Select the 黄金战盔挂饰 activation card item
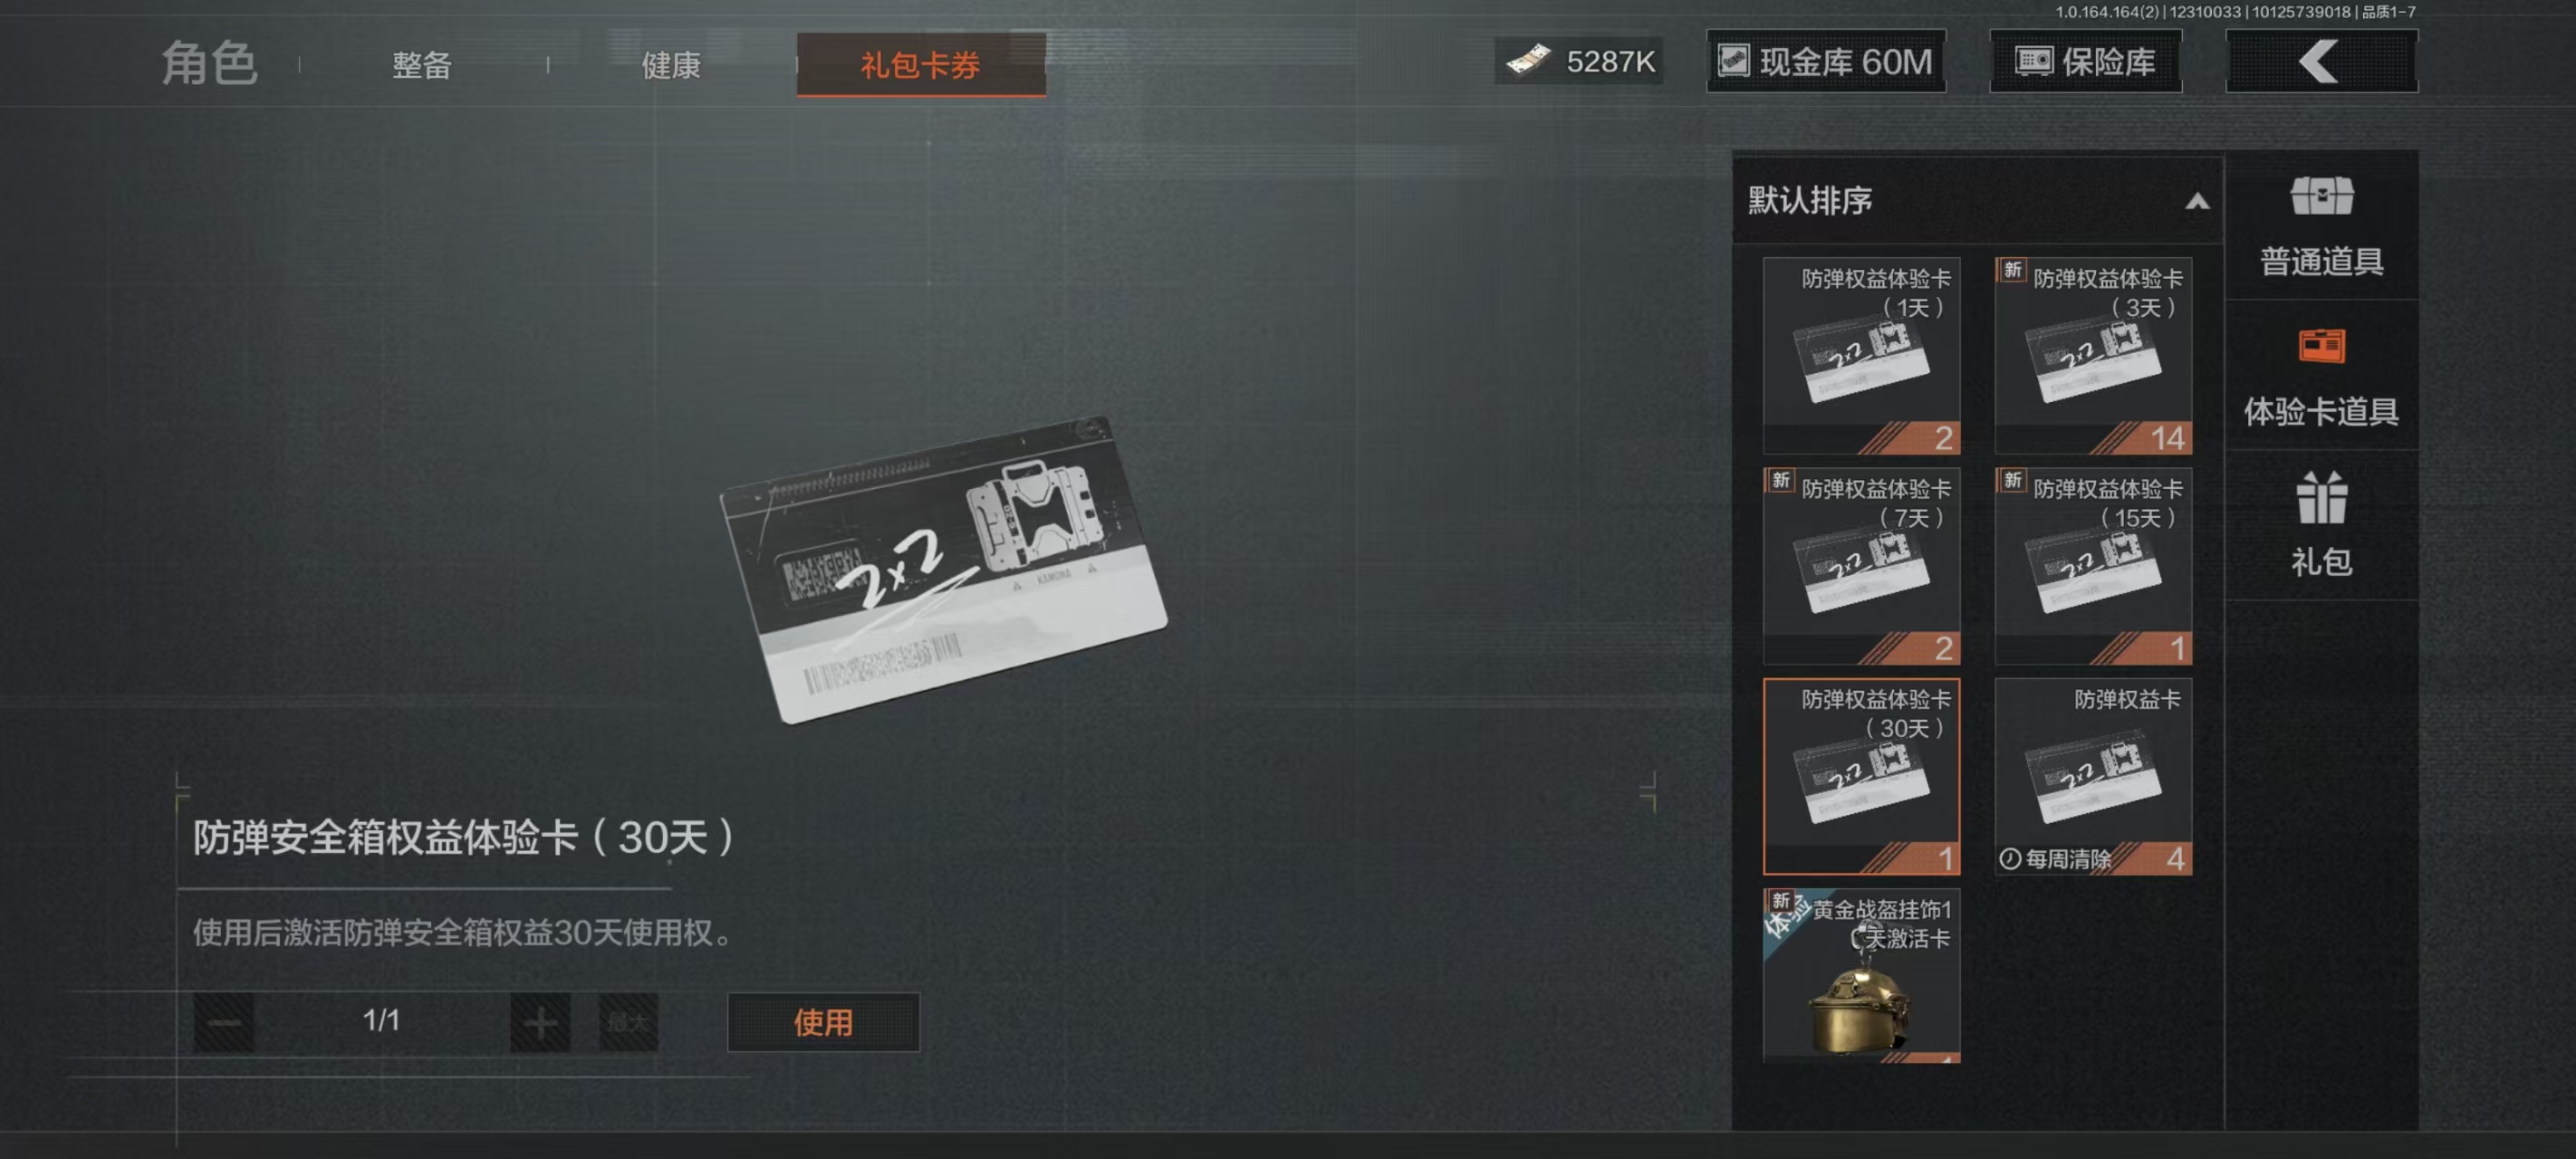 click(1861, 976)
